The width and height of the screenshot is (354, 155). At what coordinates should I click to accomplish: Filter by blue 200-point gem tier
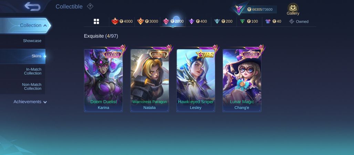click(223, 21)
